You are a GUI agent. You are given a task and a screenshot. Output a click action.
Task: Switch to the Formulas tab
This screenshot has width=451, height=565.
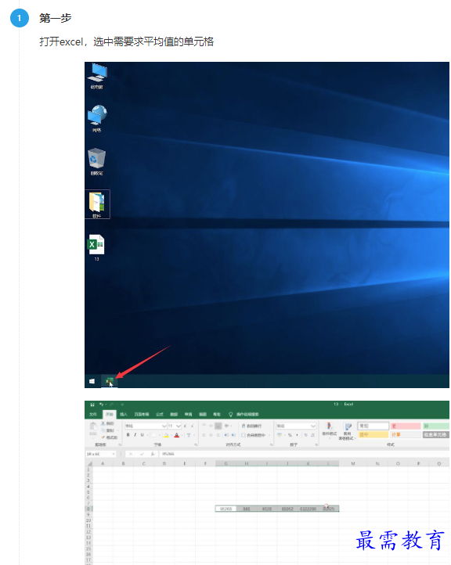click(160, 415)
